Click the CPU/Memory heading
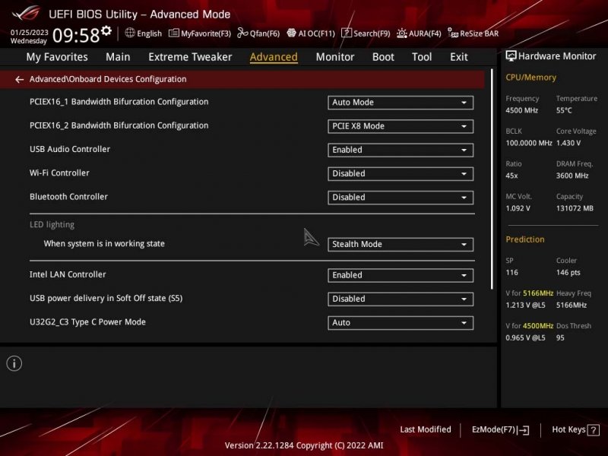 tap(530, 78)
